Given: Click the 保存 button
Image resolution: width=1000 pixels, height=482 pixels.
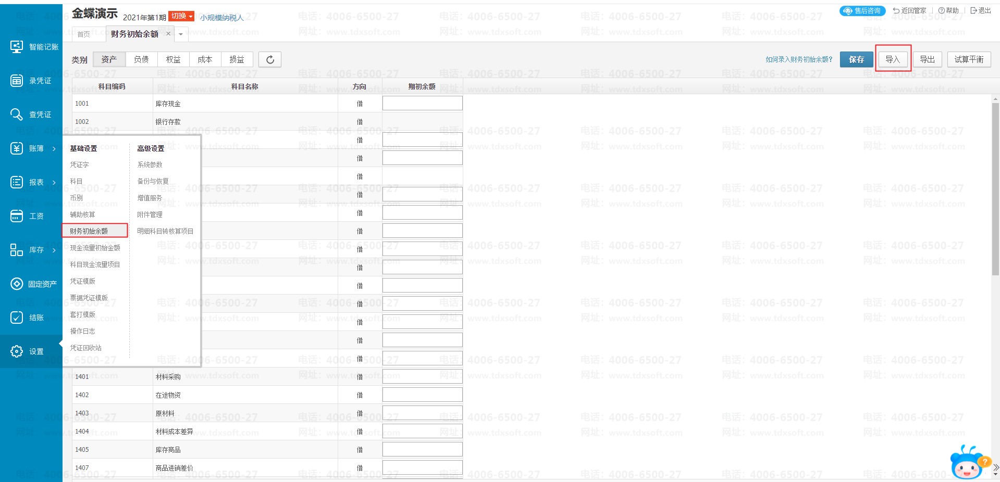Looking at the screenshot, I should click(856, 59).
